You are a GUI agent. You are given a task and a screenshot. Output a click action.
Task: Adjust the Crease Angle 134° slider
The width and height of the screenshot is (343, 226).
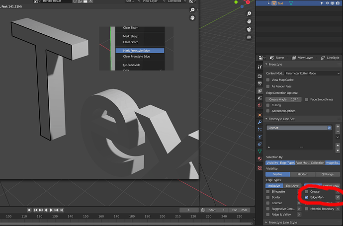point(283,99)
